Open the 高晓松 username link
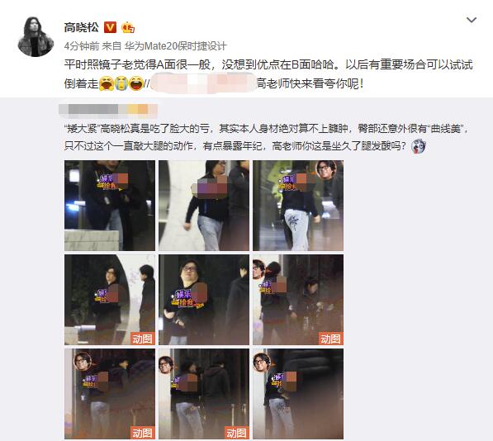This screenshot has height=441, width=493. point(82,27)
